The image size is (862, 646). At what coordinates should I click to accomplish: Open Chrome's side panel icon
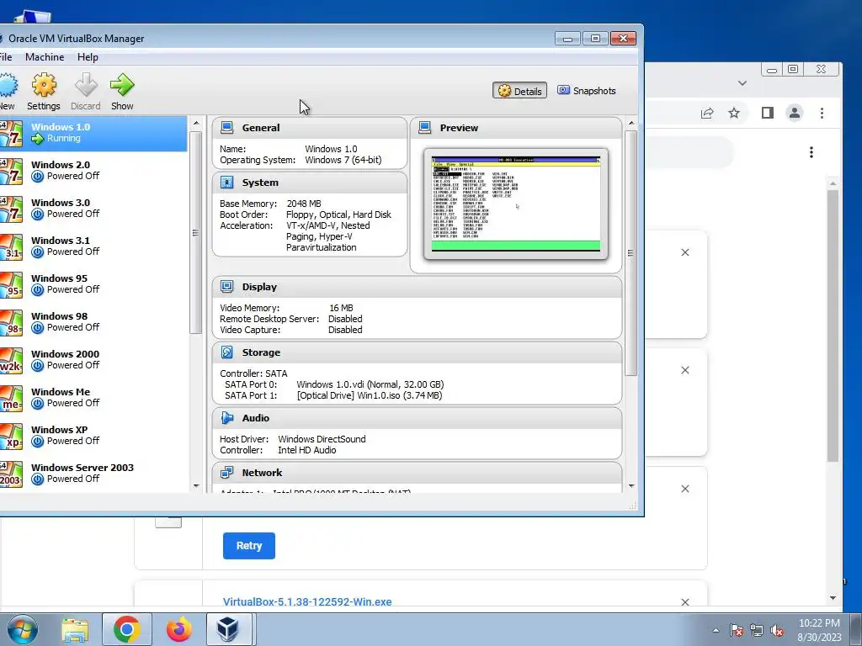(x=768, y=114)
